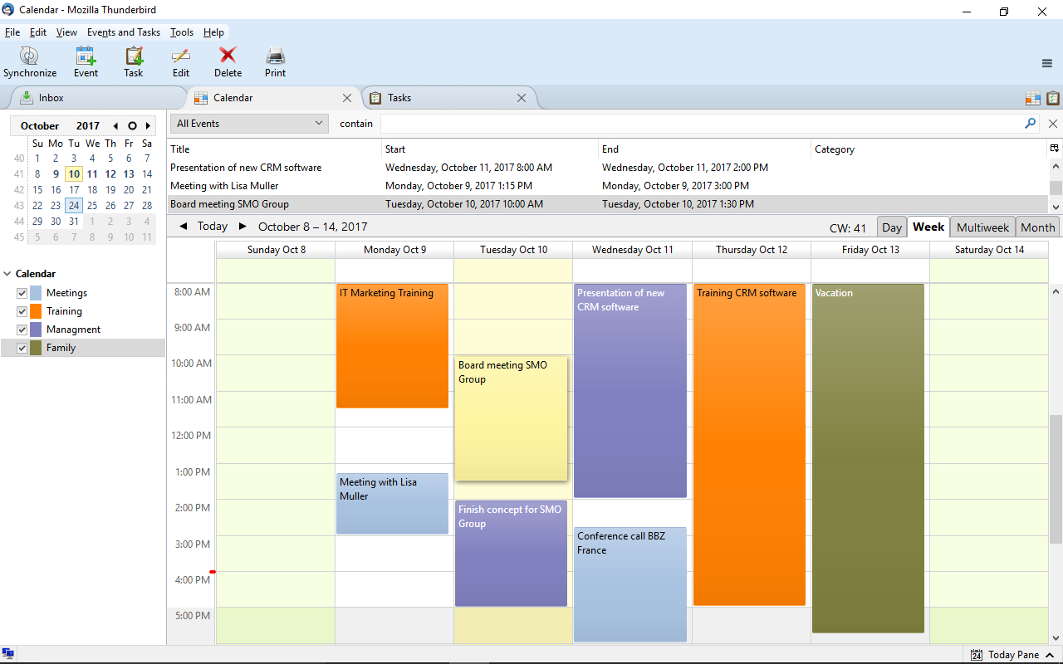The image size is (1063, 664).
Task: Click the Today navigation button
Action: coord(213,226)
